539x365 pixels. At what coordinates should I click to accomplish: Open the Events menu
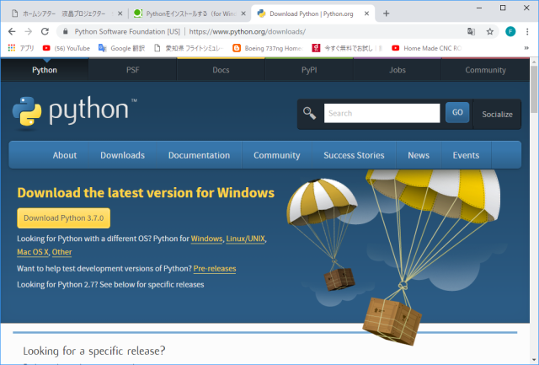coord(466,155)
